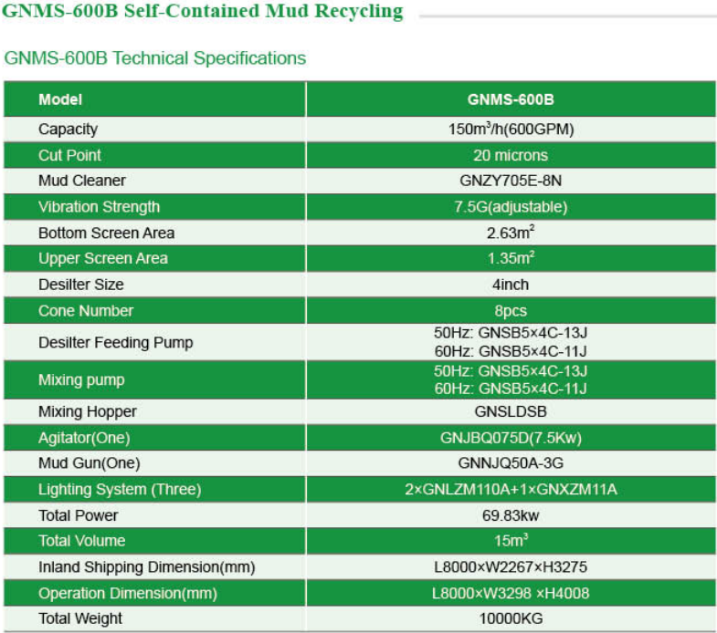
Task: Select the '4inch' value
Action: click(511, 285)
